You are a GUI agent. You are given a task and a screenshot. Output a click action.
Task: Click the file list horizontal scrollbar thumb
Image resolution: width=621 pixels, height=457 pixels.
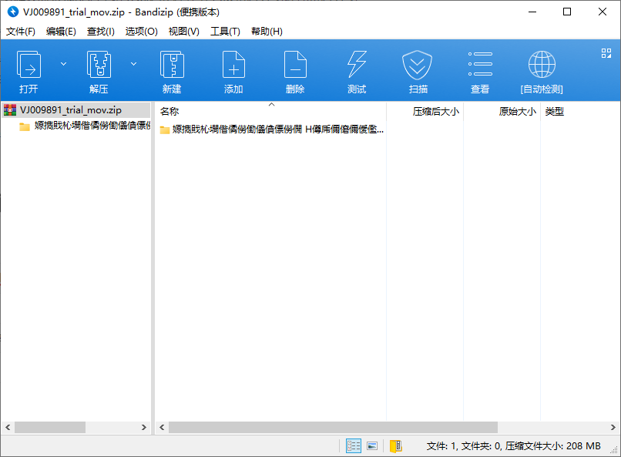(333, 427)
